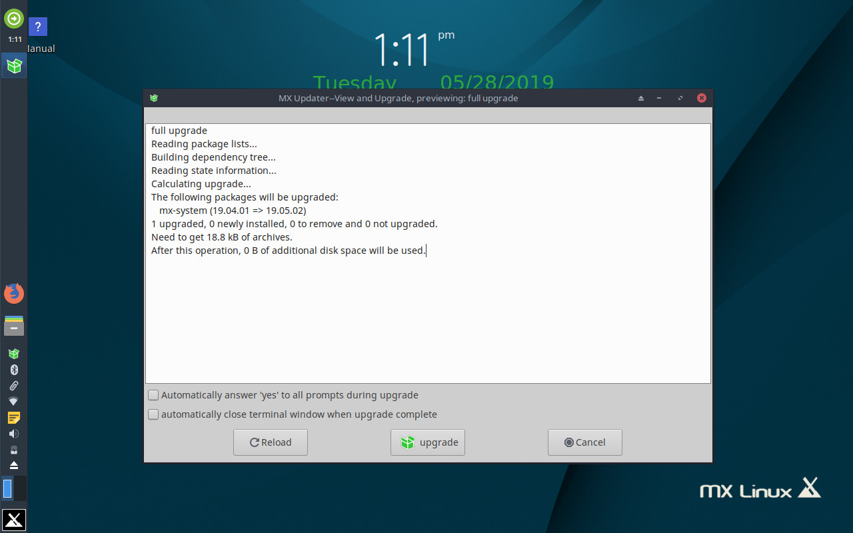853x533 pixels.
Task: Enable automatically answer yes to all prompts
Action: click(x=153, y=394)
